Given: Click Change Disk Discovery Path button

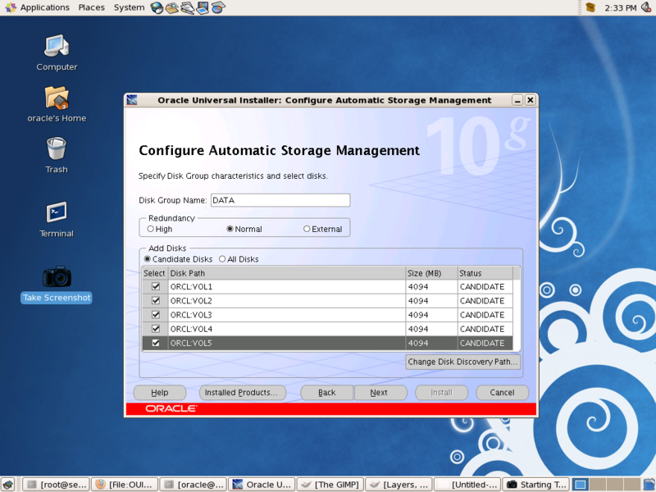Looking at the screenshot, I should coord(462,362).
